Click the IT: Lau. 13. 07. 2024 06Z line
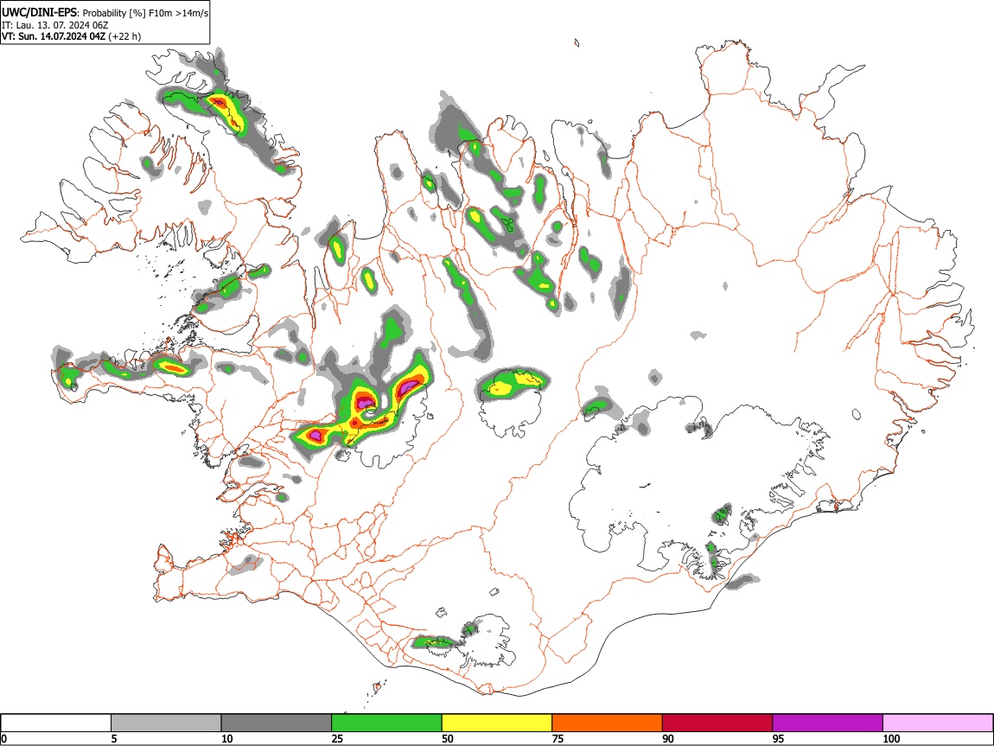Screen dimensions: 994x746 pyautogui.click(x=55, y=25)
